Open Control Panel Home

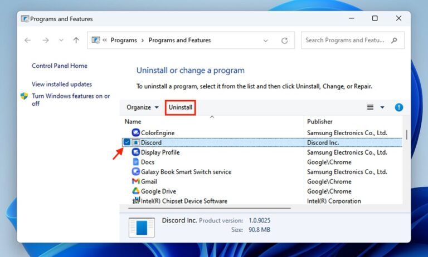tap(60, 66)
